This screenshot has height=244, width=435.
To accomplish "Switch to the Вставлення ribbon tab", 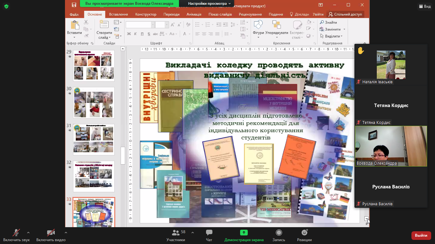I will pyautogui.click(x=118, y=14).
